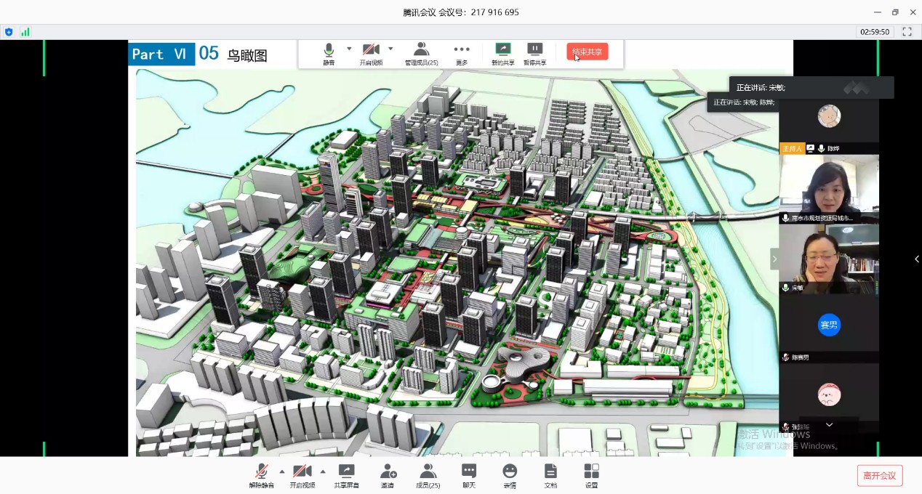Image resolution: width=922 pixels, height=494 pixels.
Task: Pause sharing with 暂停共享
Action: coord(534,54)
